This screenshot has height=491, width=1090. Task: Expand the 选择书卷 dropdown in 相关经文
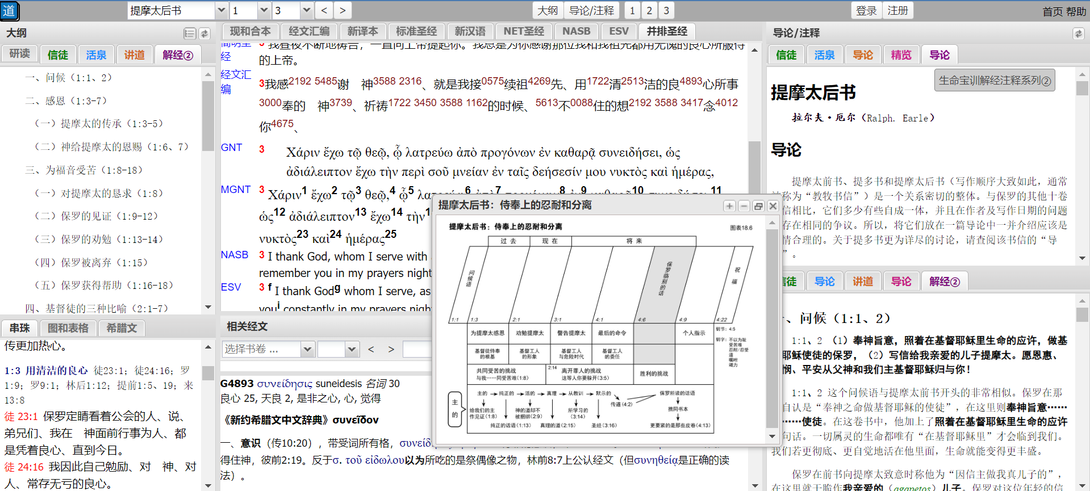click(307, 349)
